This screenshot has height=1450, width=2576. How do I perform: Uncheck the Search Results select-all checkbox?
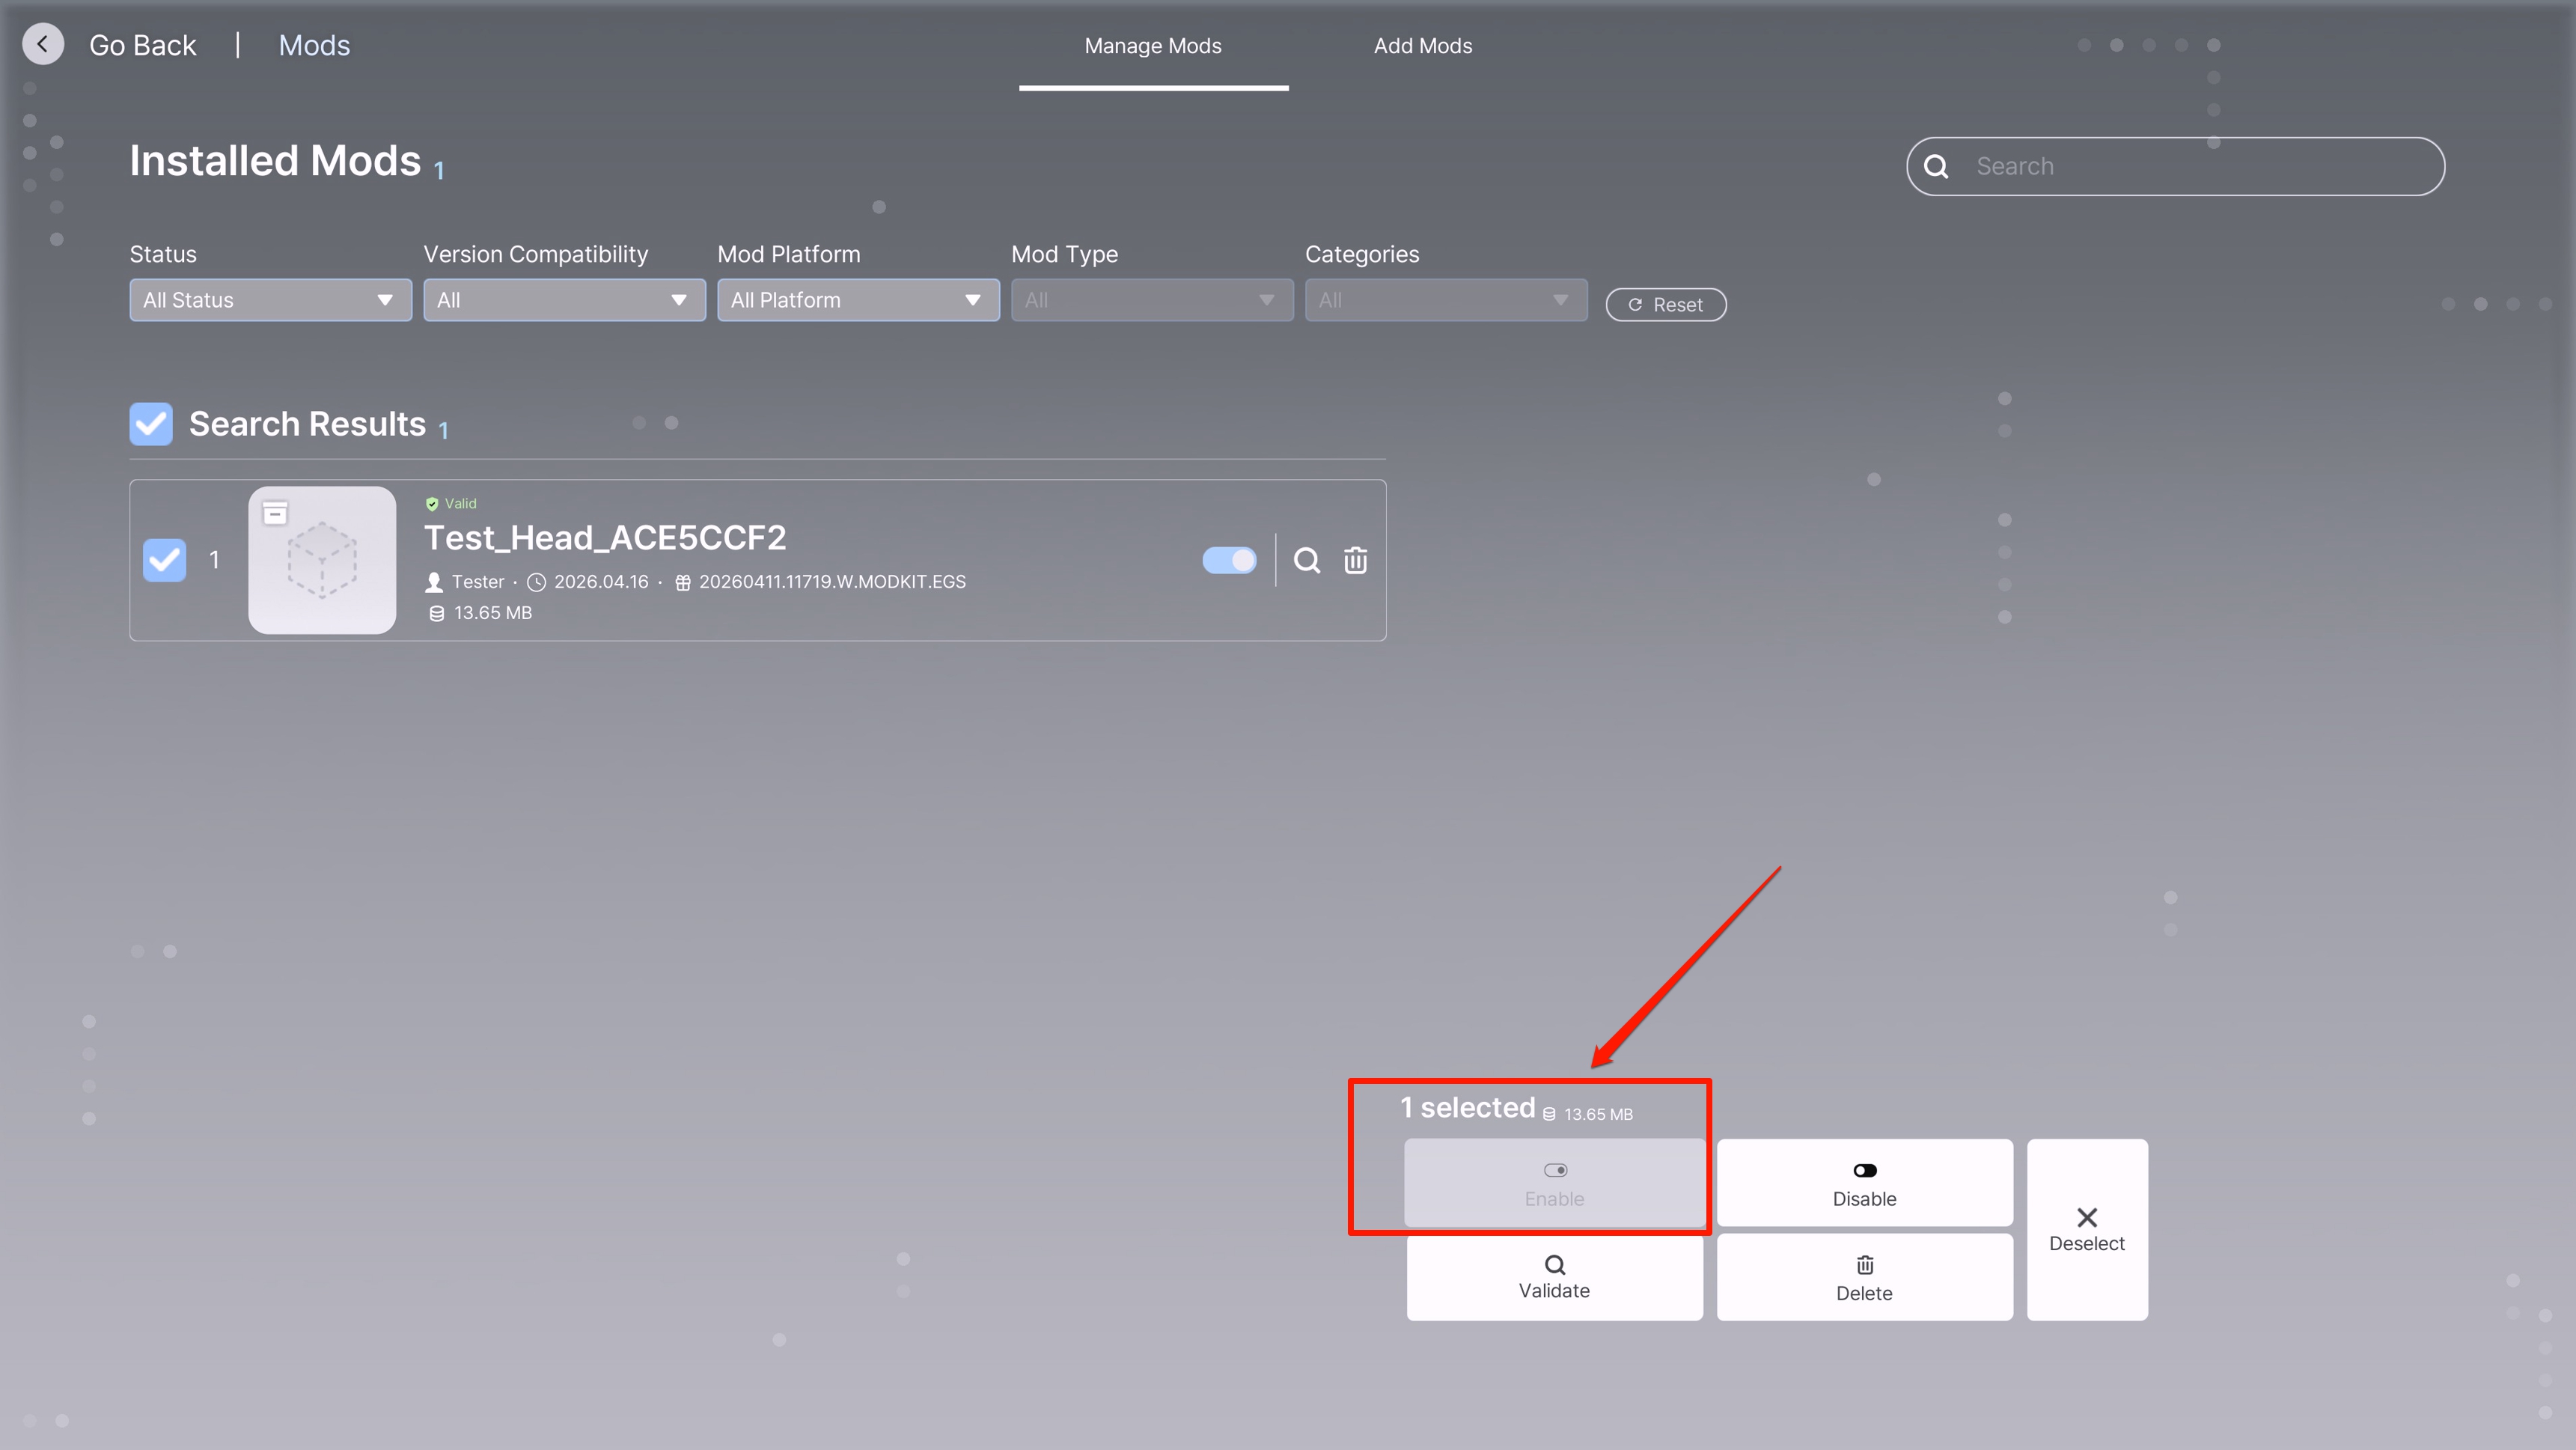click(x=151, y=424)
